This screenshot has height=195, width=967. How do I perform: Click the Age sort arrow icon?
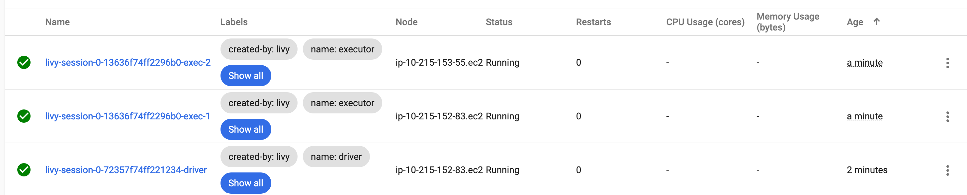pyautogui.click(x=877, y=22)
